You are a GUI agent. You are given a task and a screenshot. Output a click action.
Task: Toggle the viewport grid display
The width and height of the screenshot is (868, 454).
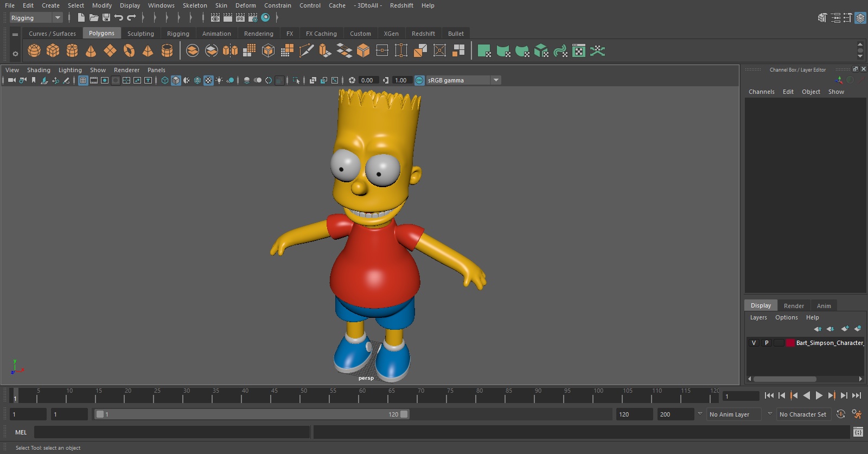[83, 80]
